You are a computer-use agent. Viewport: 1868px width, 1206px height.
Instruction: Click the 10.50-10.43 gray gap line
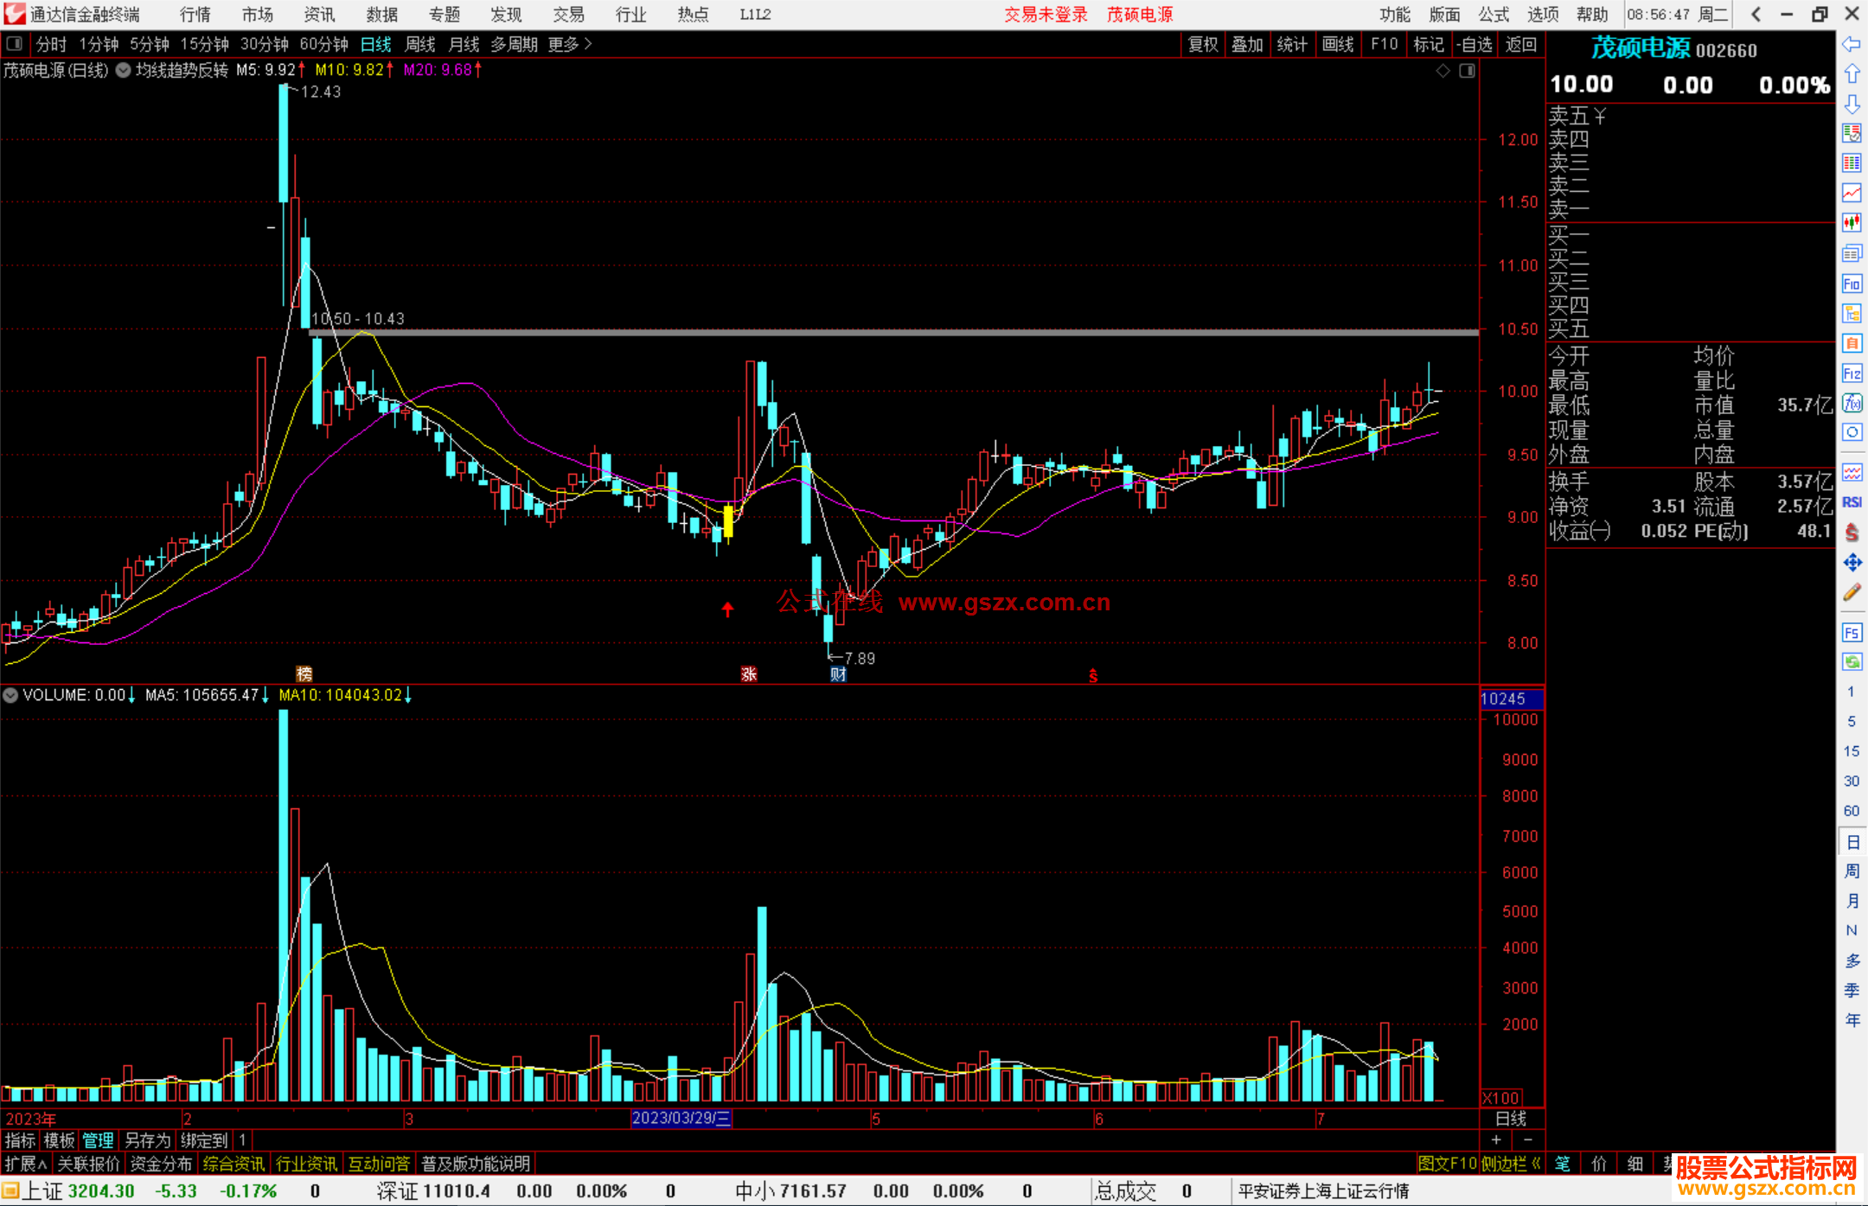click(865, 332)
